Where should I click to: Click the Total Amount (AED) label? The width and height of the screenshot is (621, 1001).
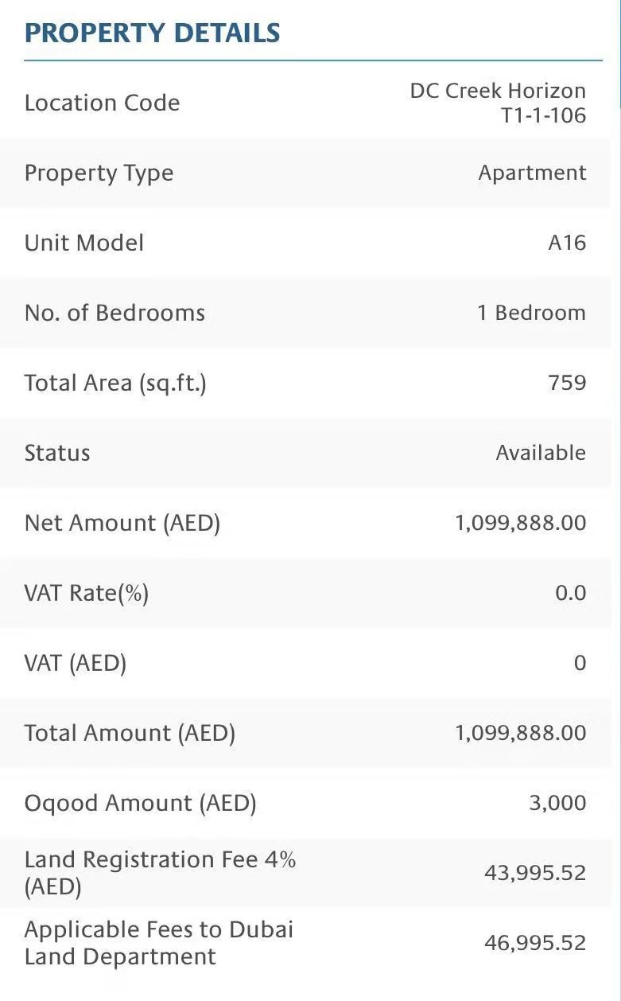click(130, 734)
